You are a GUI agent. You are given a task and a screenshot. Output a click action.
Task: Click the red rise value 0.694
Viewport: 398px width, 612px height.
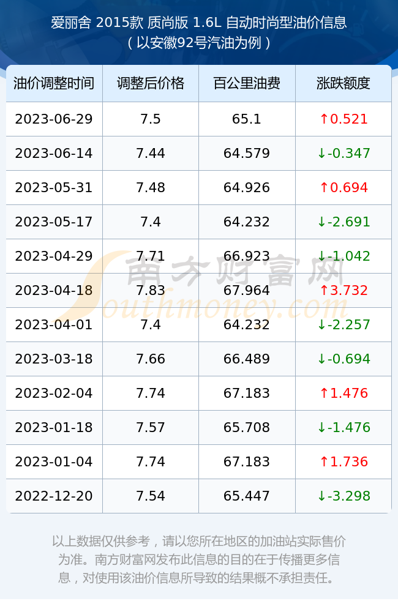344,188
